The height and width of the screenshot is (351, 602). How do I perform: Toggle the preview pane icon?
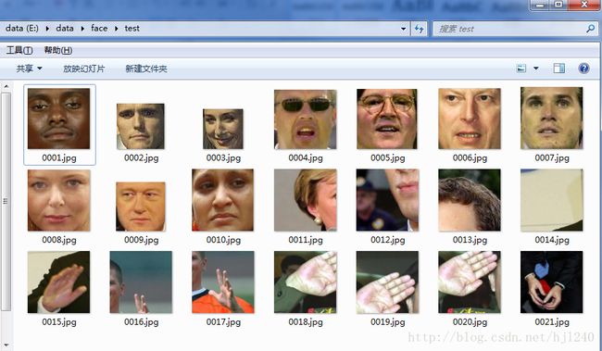[x=559, y=69]
